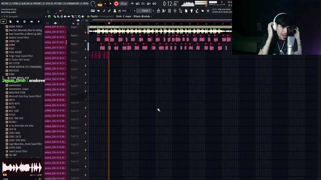Image resolution: width=321 pixels, height=180 pixels.
Task: Click the link chain icon in toolbar
Action: click(109, 11)
